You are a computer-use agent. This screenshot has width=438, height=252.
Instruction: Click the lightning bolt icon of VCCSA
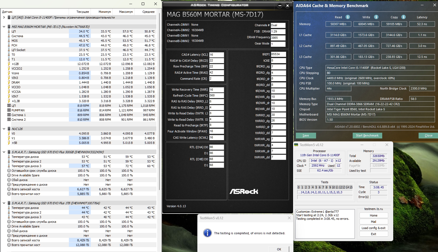(x=9, y=92)
